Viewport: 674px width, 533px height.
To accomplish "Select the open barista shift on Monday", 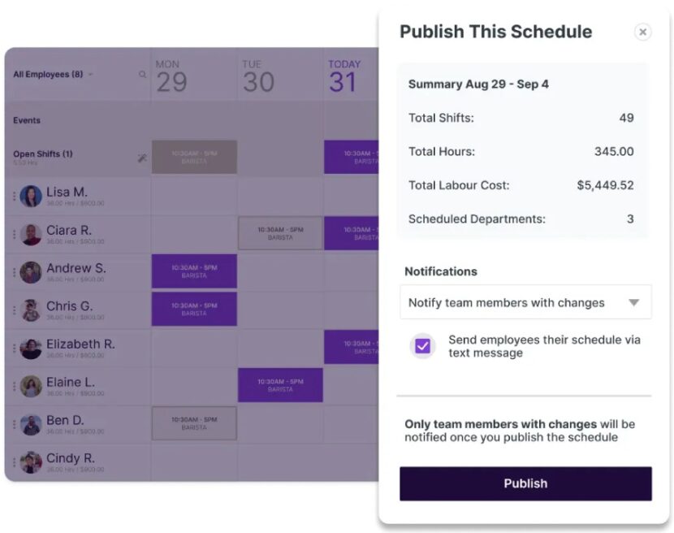I will [193, 157].
